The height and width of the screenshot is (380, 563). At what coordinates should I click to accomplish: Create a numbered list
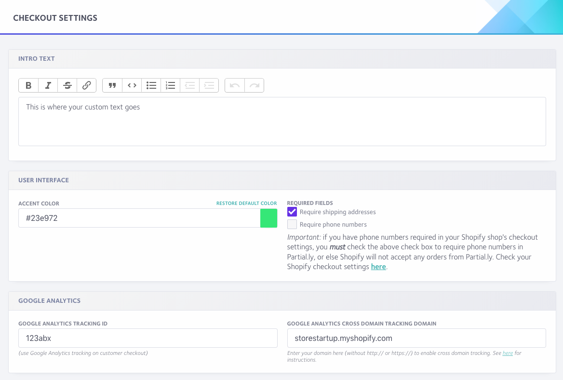(171, 85)
